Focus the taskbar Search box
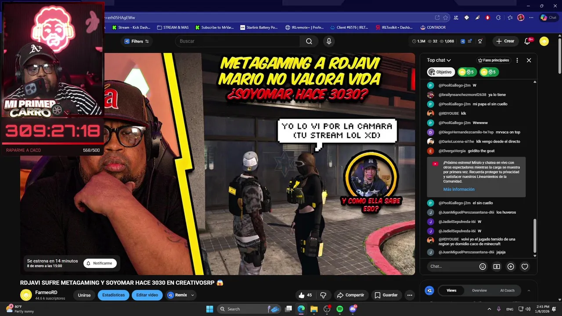This screenshot has width=562, height=316. (249, 309)
